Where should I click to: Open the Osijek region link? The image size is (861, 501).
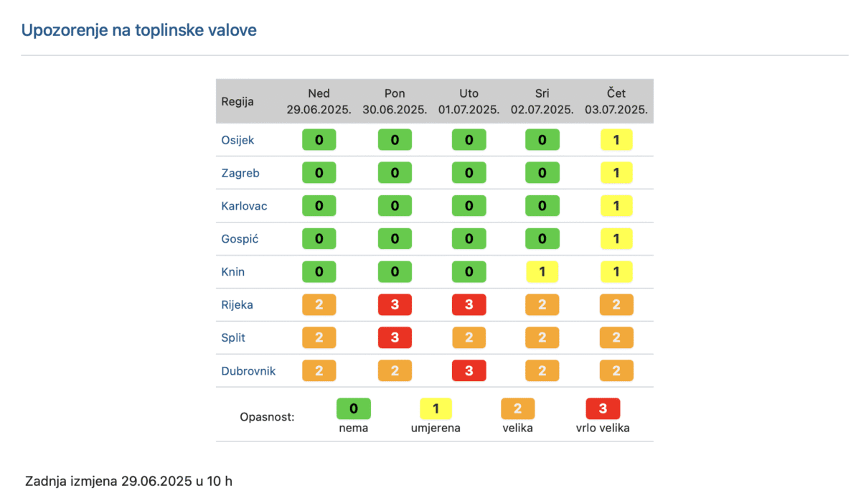(237, 140)
